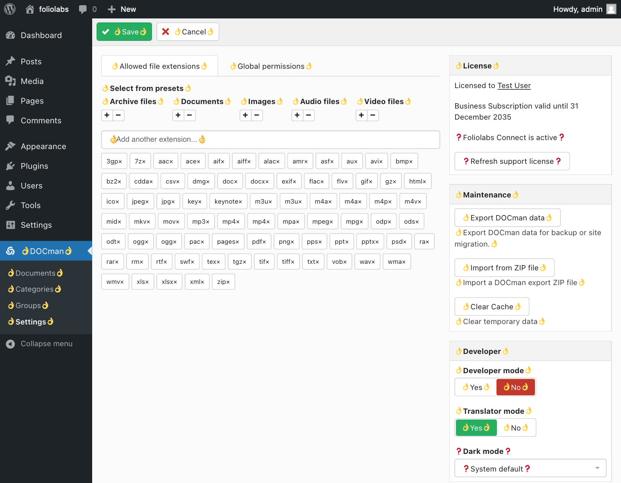Remove Archive files preset with minus
621x483 pixels.
[118, 115]
